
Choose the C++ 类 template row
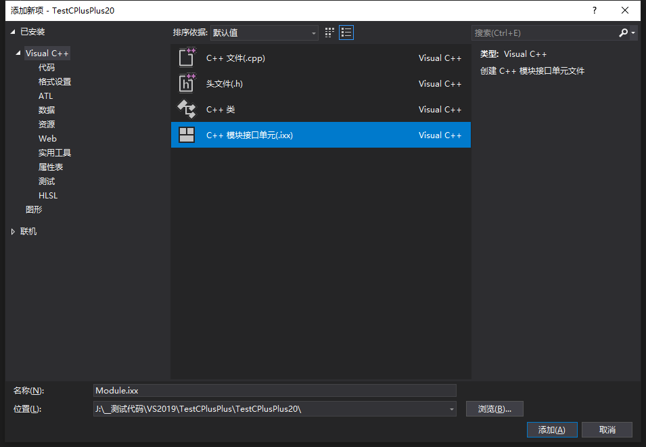point(321,109)
